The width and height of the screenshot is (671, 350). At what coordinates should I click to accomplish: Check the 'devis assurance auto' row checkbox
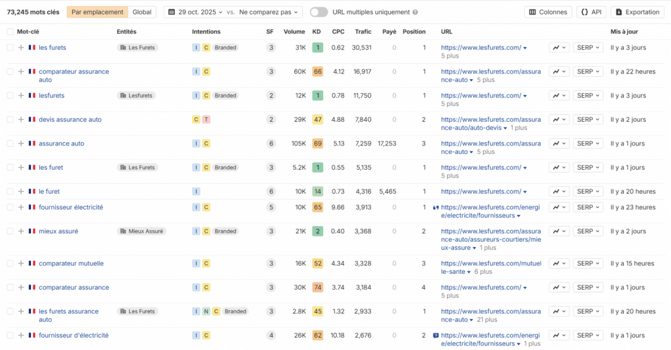coord(10,119)
